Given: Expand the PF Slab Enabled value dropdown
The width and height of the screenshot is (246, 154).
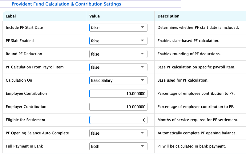Looking at the screenshot, I should click(118, 41).
